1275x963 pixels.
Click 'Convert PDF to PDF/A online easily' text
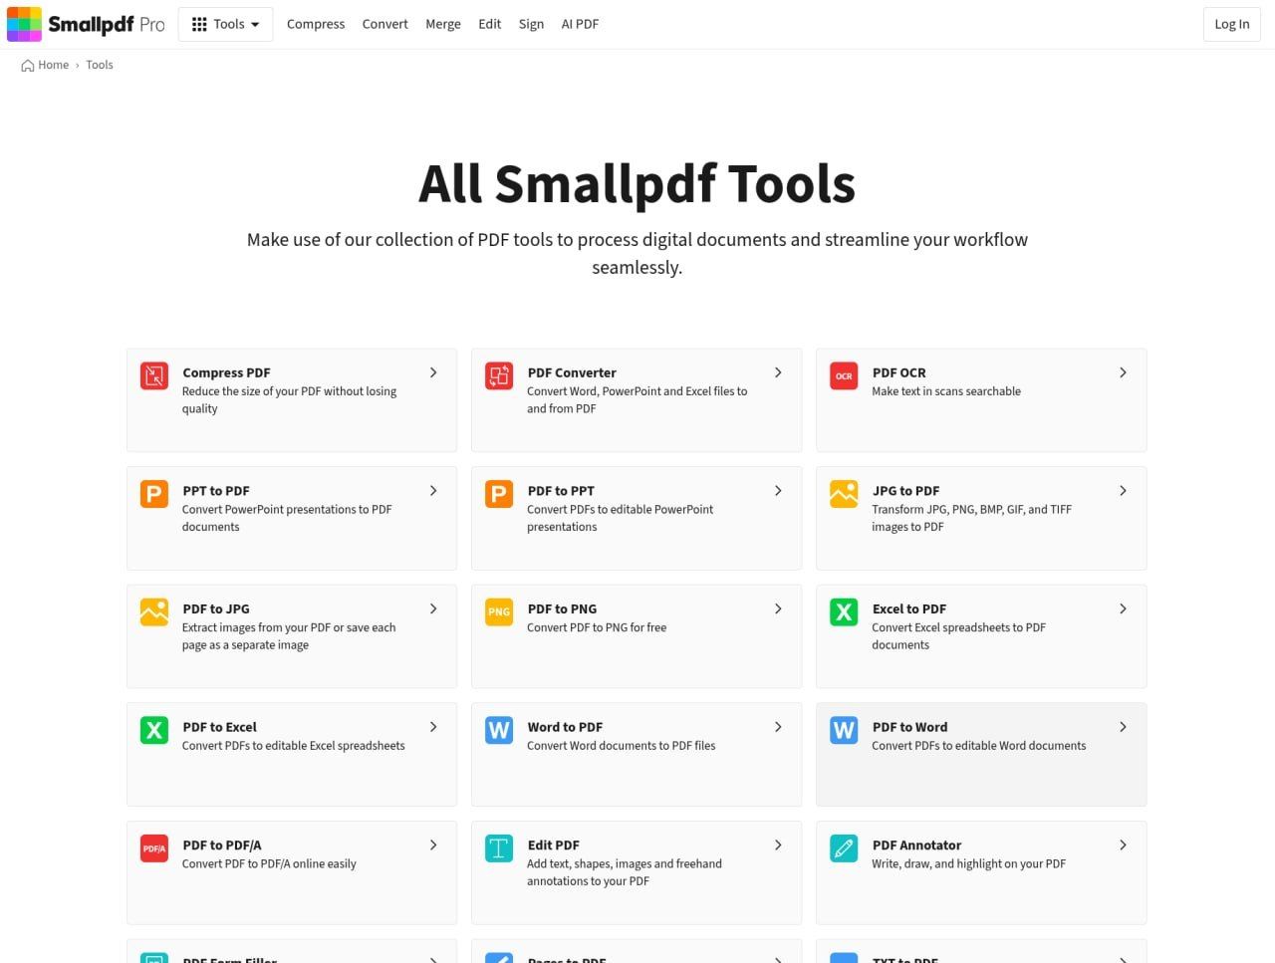[269, 863]
